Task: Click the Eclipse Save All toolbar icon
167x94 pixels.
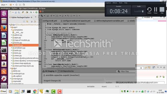Action: [x=19, y=12]
